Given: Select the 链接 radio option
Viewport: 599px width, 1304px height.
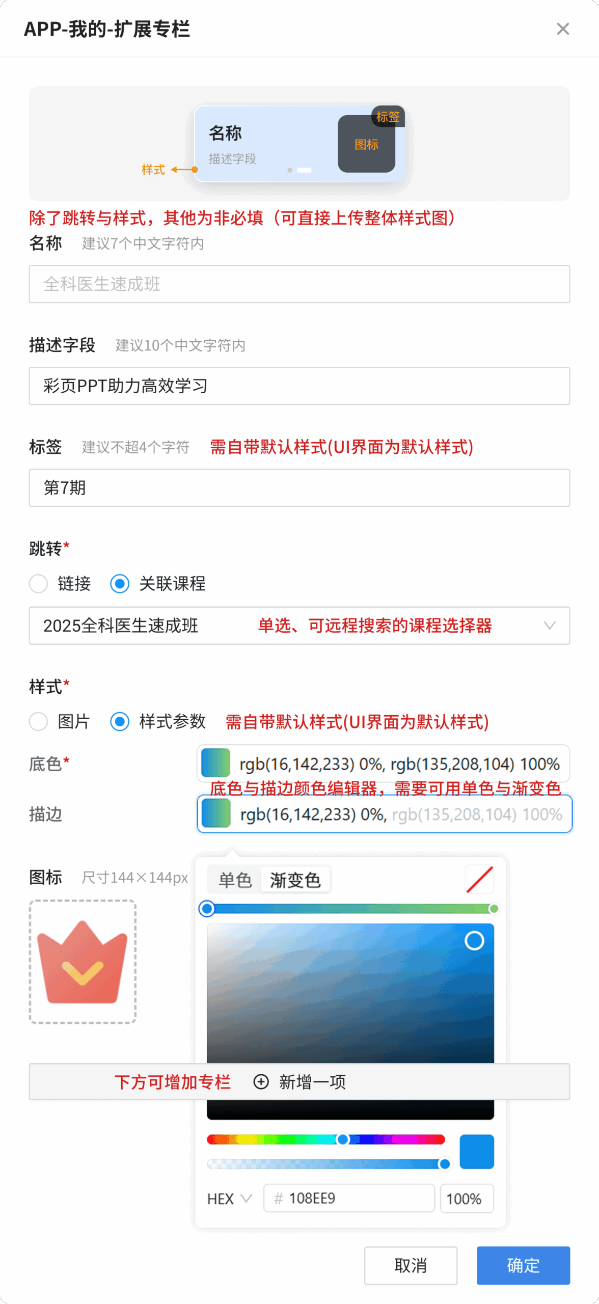Looking at the screenshot, I should click(x=39, y=584).
